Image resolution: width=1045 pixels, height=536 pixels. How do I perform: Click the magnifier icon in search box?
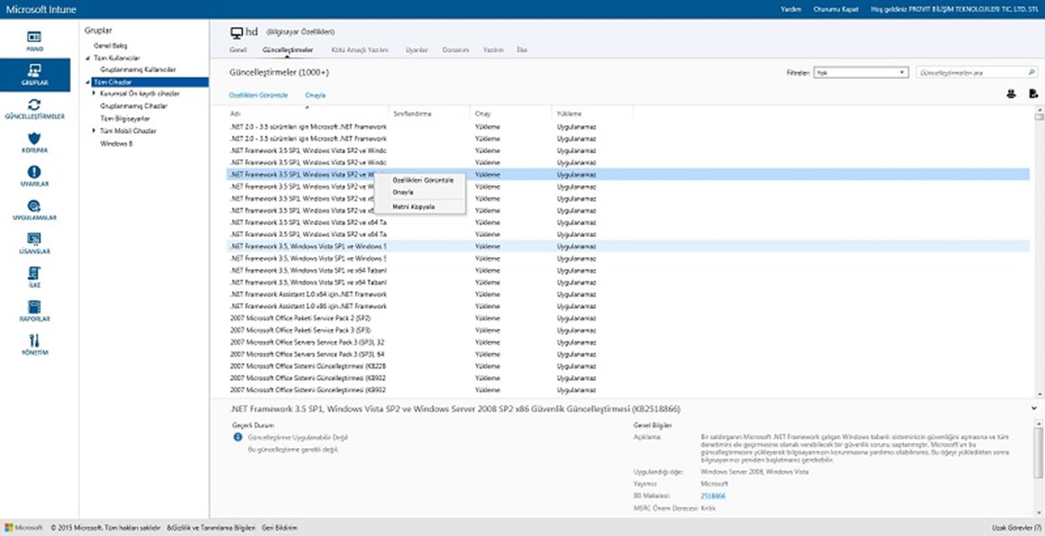(1031, 72)
